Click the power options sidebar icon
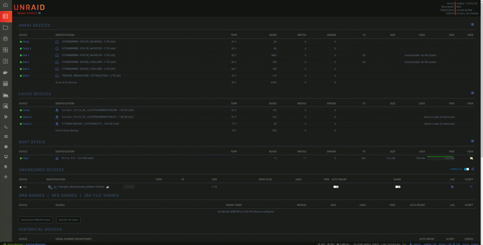The width and height of the screenshot is (483, 245). coord(5,177)
